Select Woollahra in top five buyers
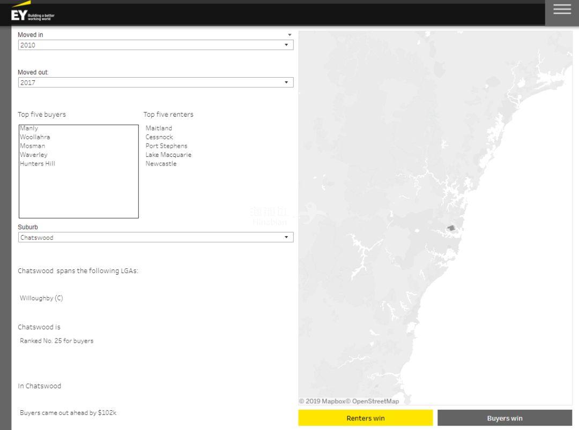579x430 pixels. coord(35,137)
